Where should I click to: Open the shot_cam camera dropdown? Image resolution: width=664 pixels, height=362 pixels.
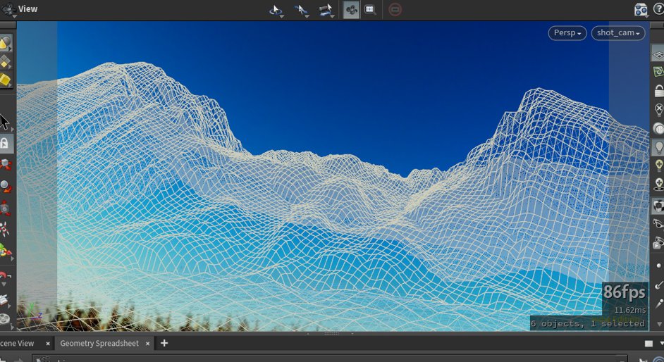click(x=618, y=33)
